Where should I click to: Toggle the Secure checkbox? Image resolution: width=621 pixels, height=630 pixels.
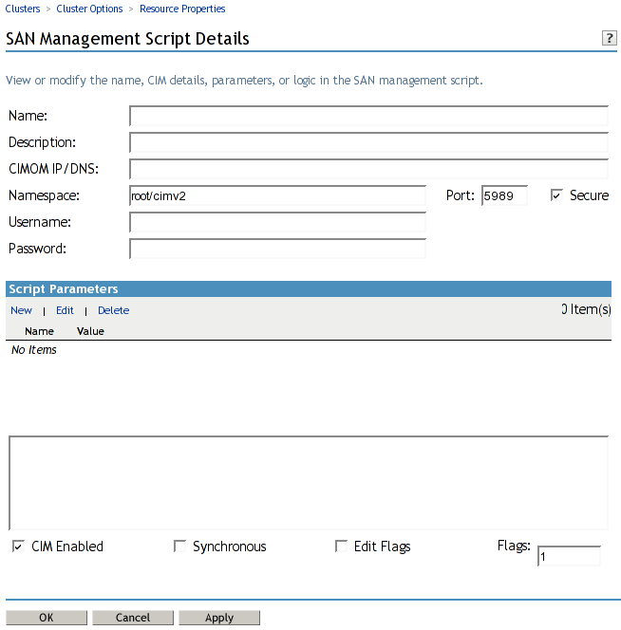(x=557, y=195)
